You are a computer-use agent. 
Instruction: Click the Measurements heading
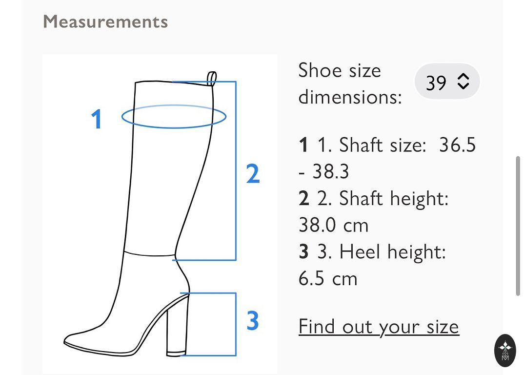click(x=105, y=22)
